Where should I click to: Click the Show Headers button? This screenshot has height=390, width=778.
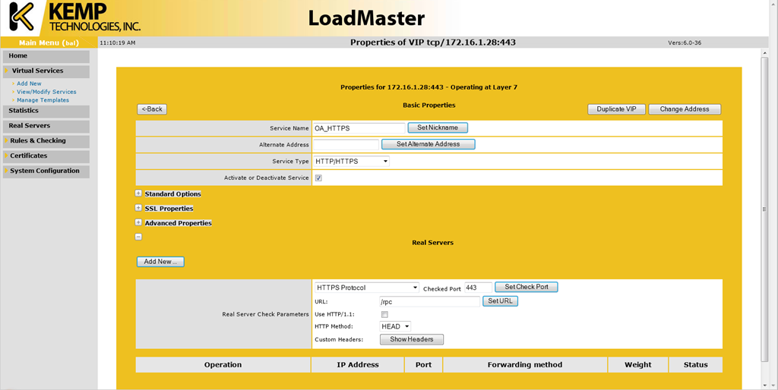coord(412,339)
